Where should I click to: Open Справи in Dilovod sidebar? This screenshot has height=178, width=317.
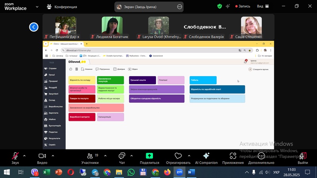point(51,68)
